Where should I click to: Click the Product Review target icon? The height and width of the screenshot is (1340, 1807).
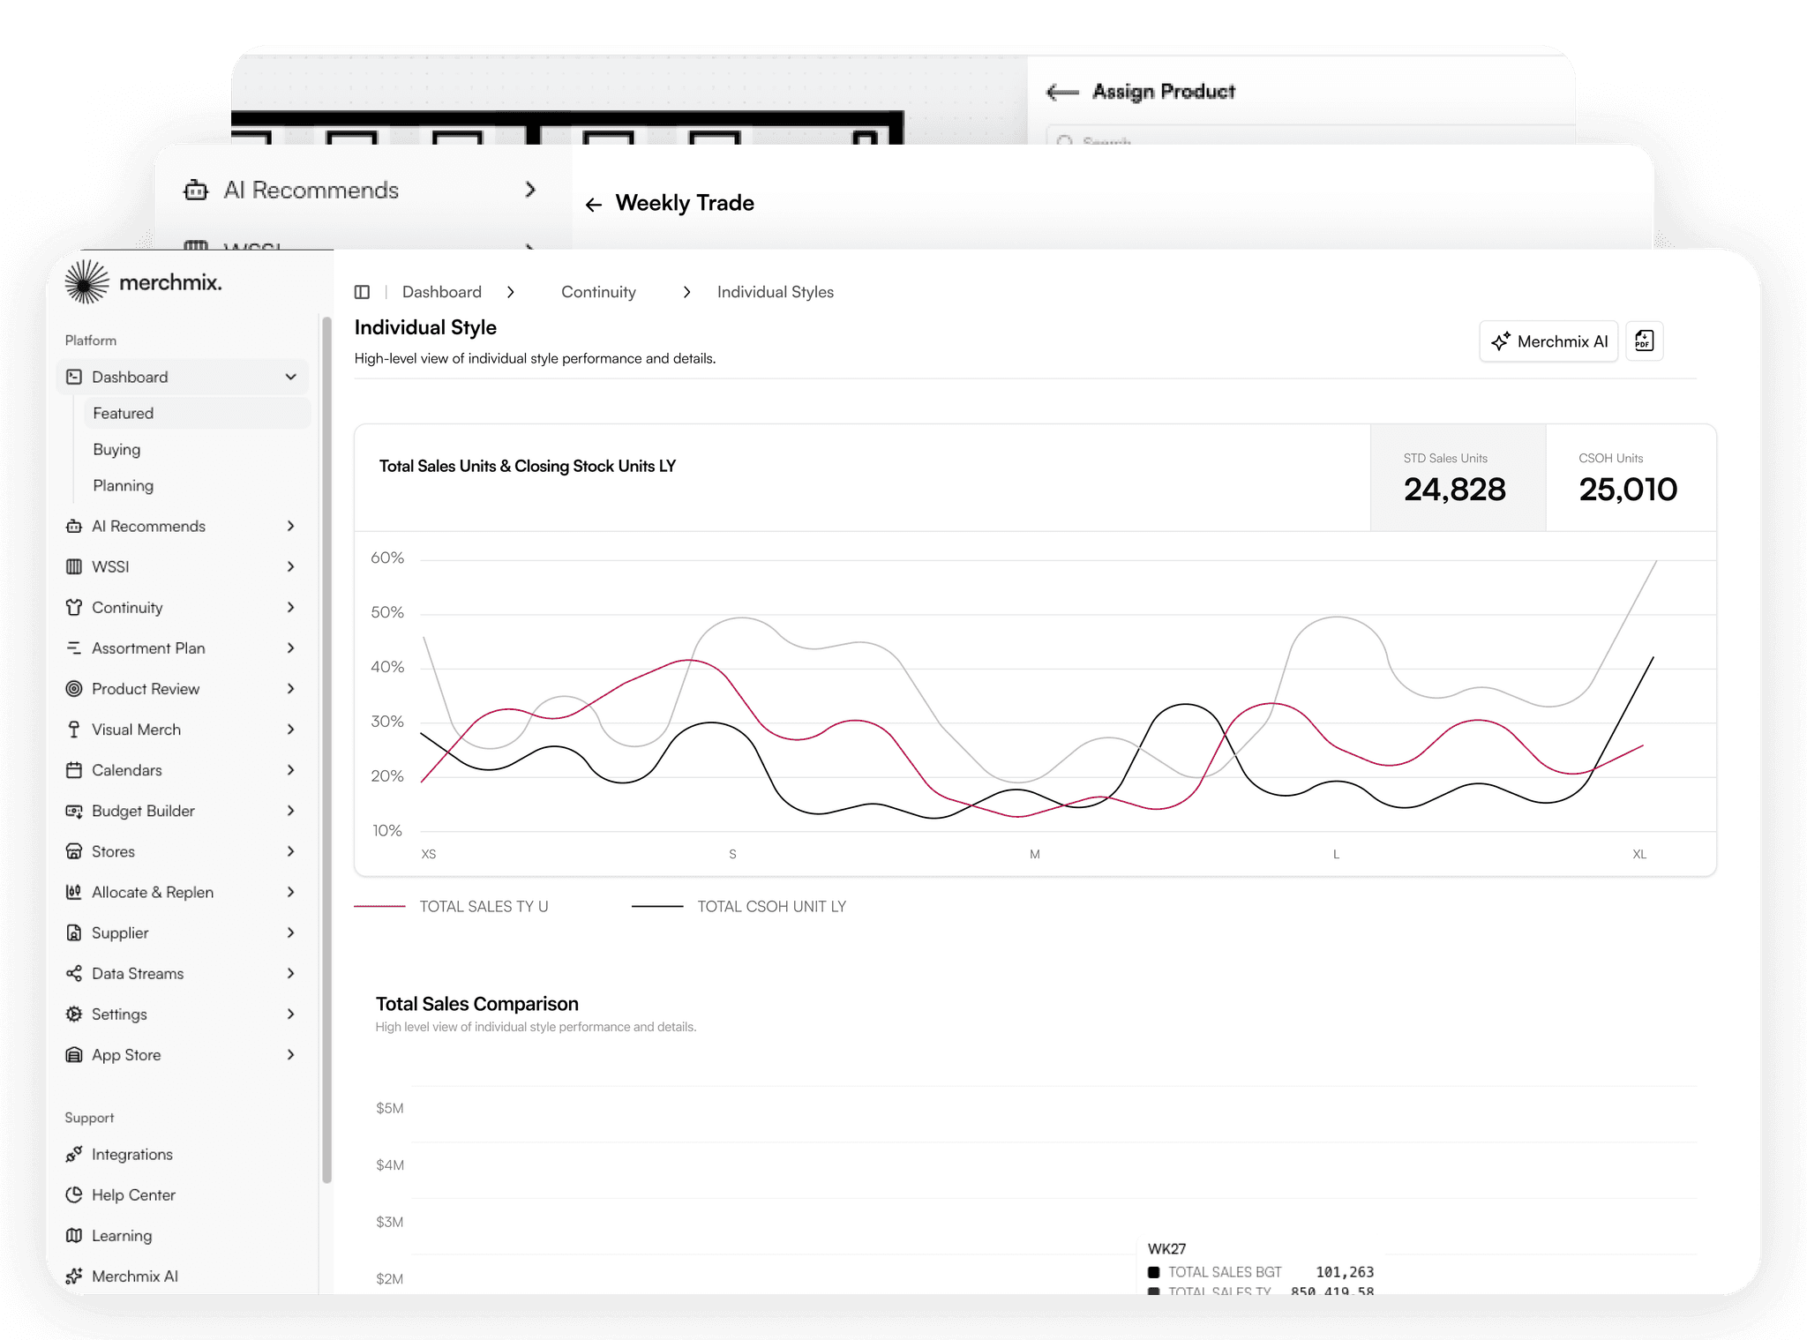tap(74, 689)
